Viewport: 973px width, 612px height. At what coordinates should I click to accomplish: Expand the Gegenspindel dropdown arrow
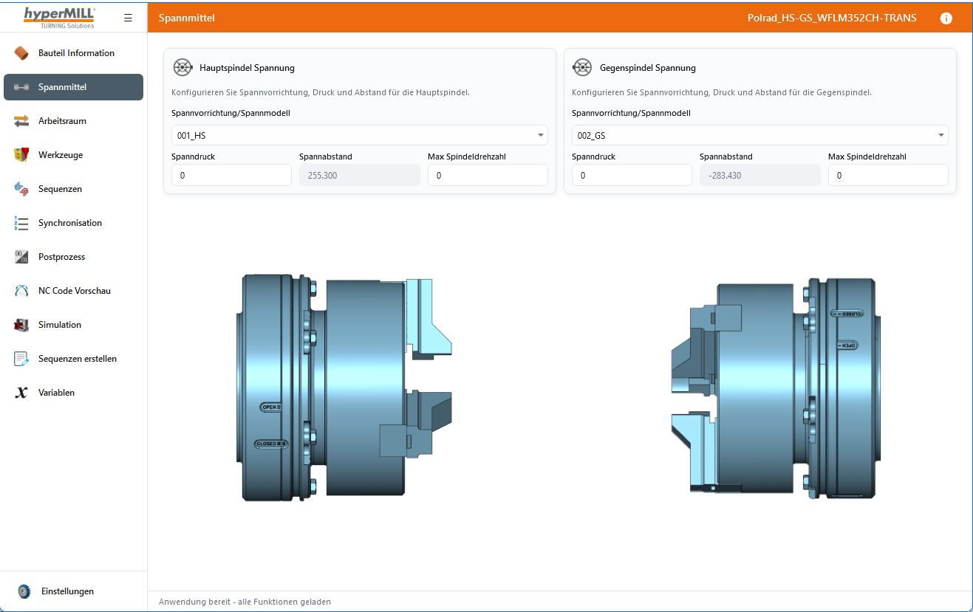tap(940, 135)
